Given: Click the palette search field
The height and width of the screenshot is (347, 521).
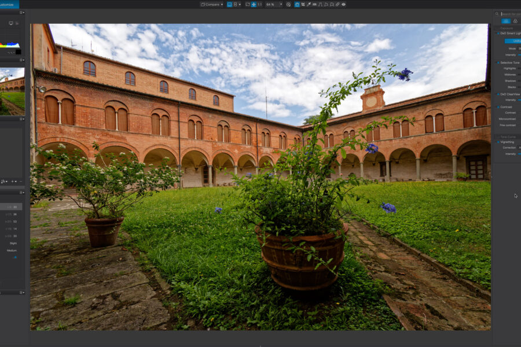Looking at the screenshot, I should (x=509, y=14).
